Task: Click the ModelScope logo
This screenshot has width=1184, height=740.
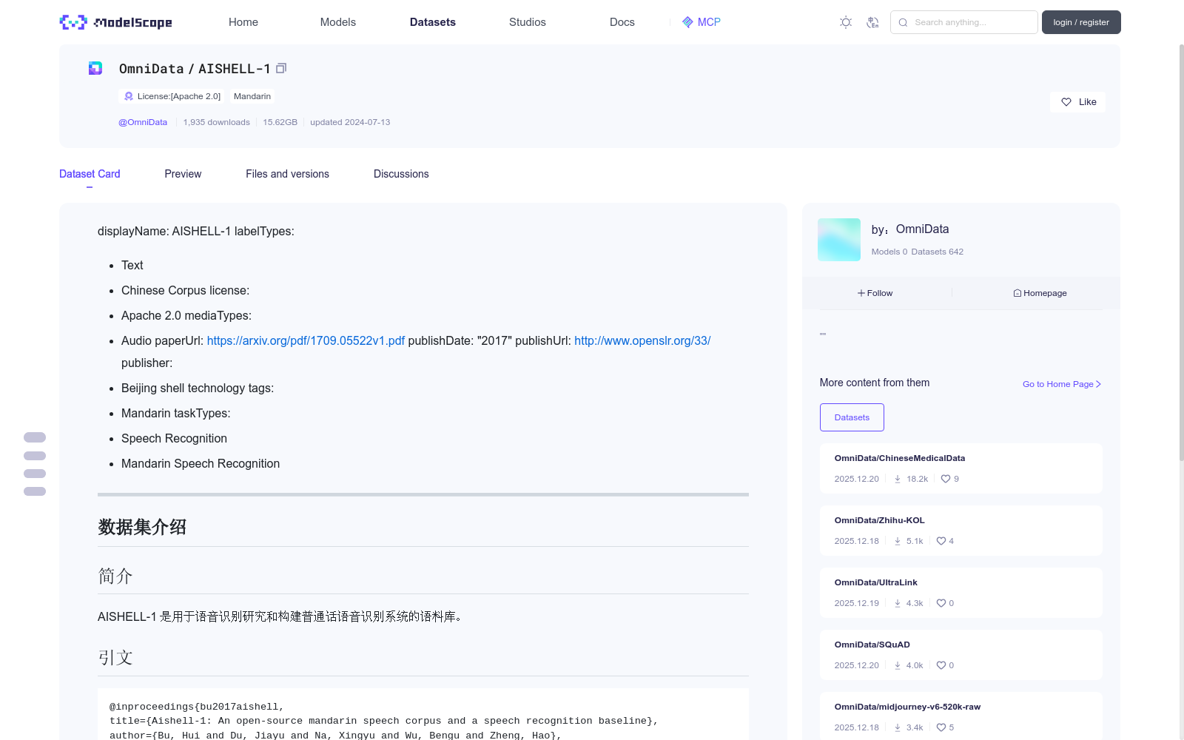Action: tap(115, 22)
